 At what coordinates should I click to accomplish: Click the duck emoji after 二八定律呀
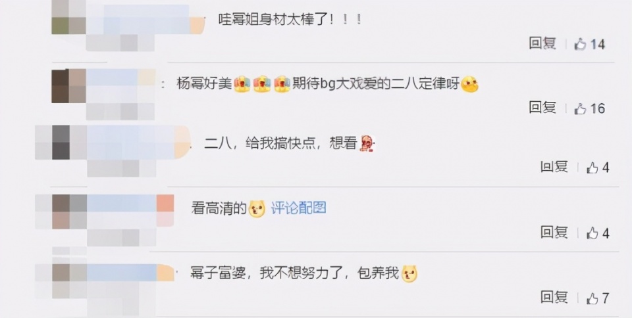(469, 84)
